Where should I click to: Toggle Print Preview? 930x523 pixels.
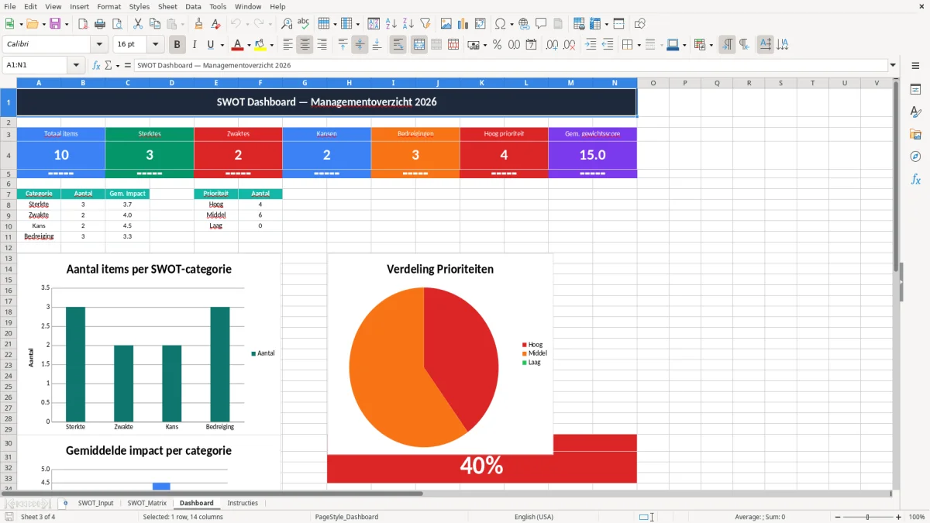click(118, 24)
